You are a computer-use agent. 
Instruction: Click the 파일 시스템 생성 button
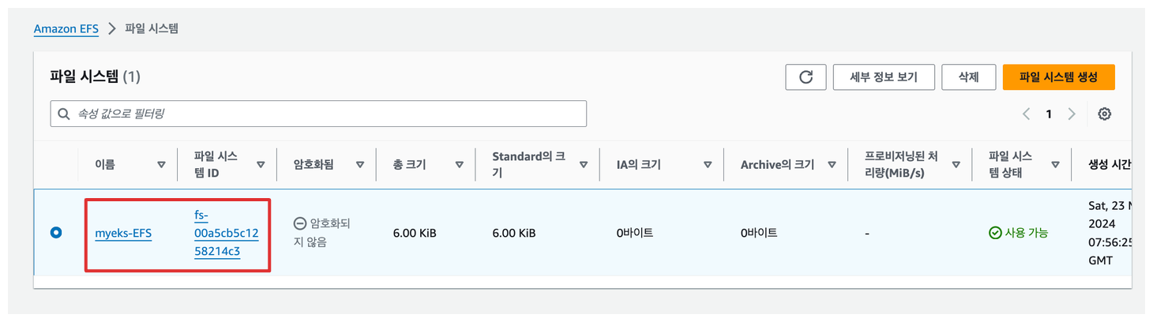tap(1058, 77)
